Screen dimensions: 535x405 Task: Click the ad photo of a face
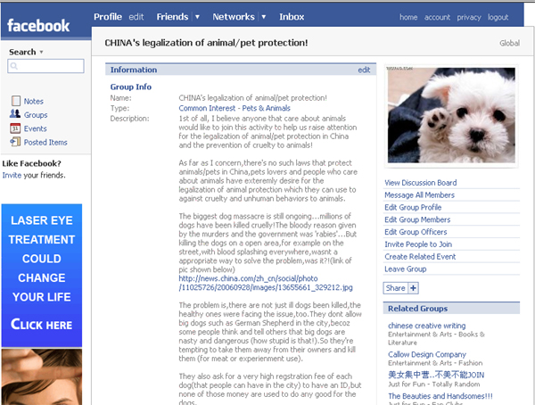[42, 376]
